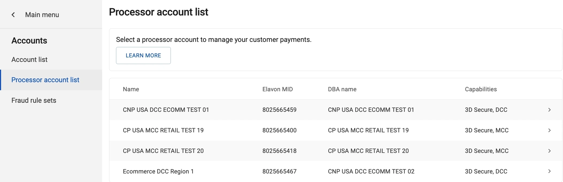
Task: Click the Name column header
Action: tap(131, 89)
